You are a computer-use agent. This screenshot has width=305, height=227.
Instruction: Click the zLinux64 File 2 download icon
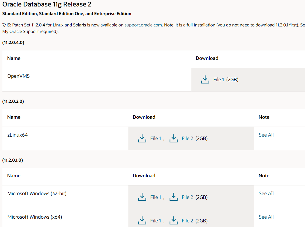pyautogui.click(x=174, y=138)
